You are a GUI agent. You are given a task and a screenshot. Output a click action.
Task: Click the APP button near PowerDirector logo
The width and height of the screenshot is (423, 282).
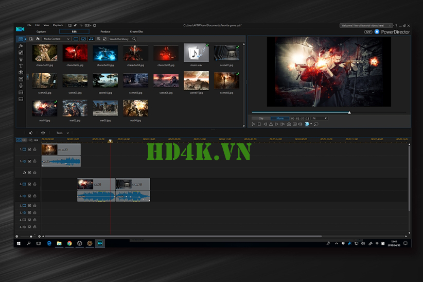point(368,32)
